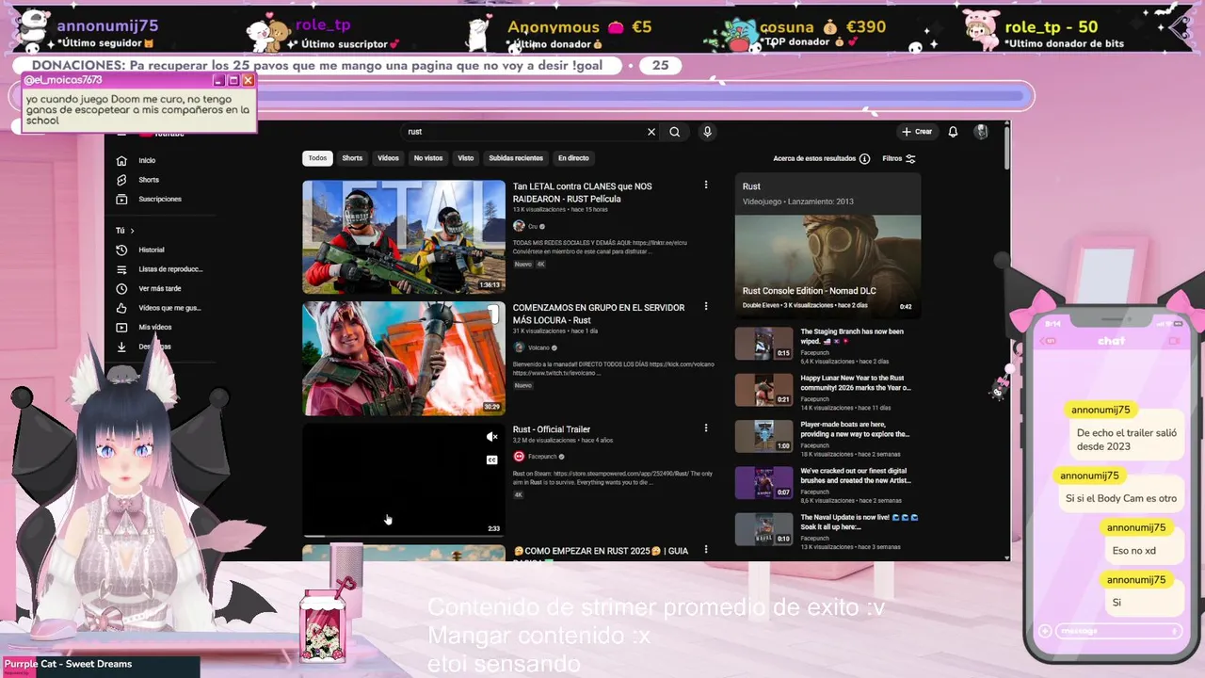The image size is (1205, 678).
Task: Toggle captions on Rust trailer preview
Action: 491,460
